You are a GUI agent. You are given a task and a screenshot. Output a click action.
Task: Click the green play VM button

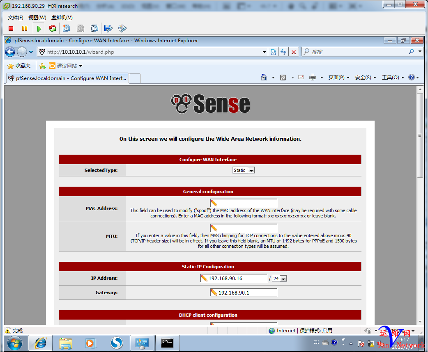pyautogui.click(x=39, y=28)
